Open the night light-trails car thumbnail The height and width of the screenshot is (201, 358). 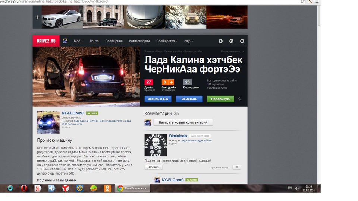point(227,17)
